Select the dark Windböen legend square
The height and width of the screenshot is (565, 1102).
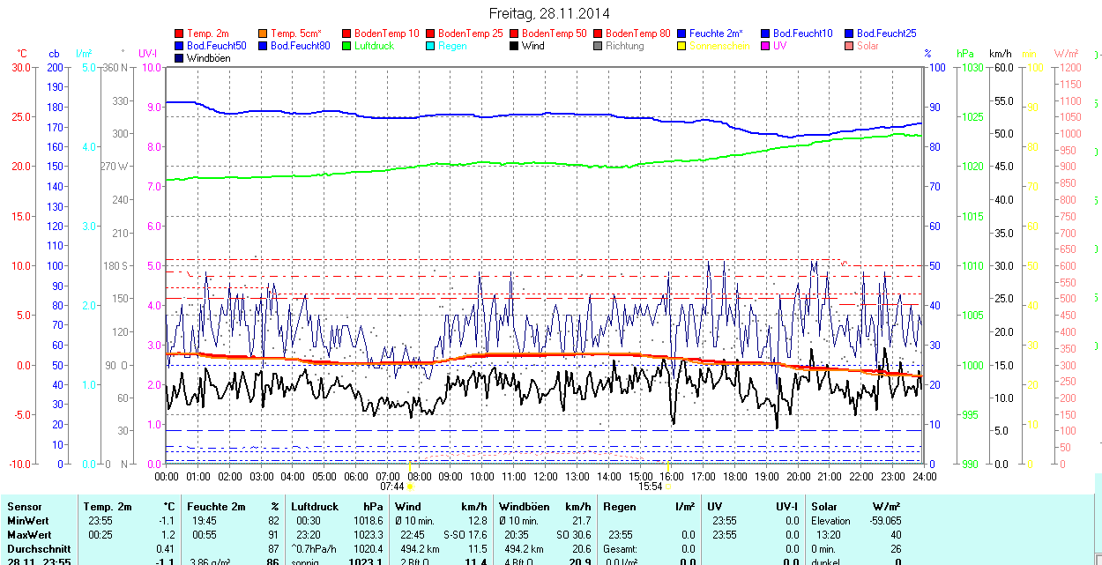(x=180, y=58)
